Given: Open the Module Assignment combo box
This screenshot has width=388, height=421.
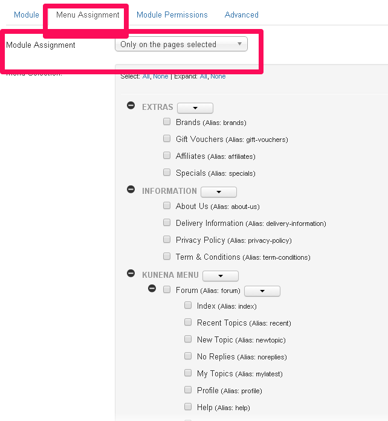Looking at the screenshot, I should 181,44.
